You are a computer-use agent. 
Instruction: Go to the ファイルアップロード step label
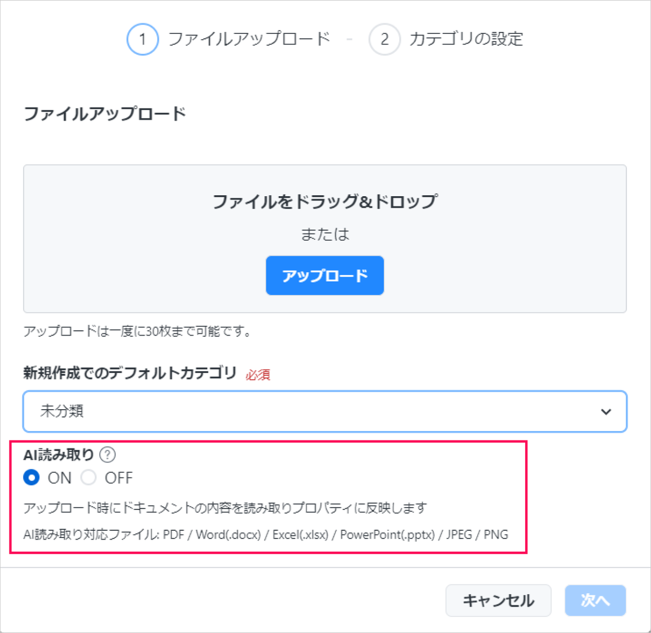249,39
